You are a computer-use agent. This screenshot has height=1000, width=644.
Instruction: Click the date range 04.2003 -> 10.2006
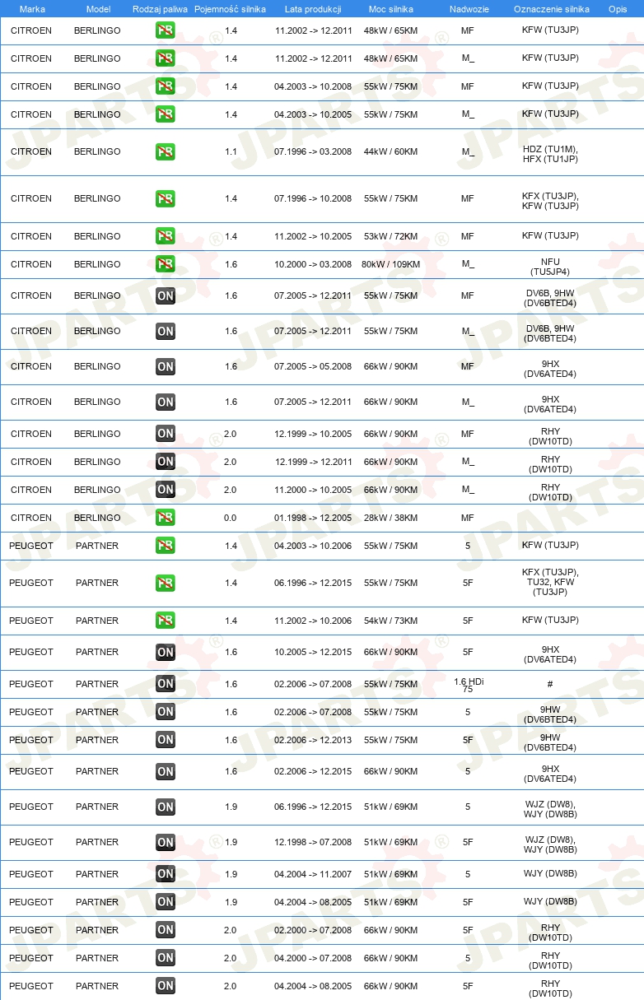[313, 546]
